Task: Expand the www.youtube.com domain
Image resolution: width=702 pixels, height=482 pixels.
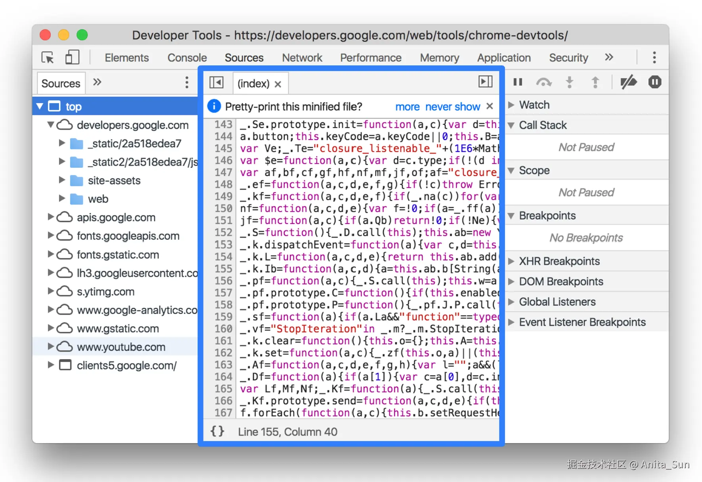Action: (50, 346)
